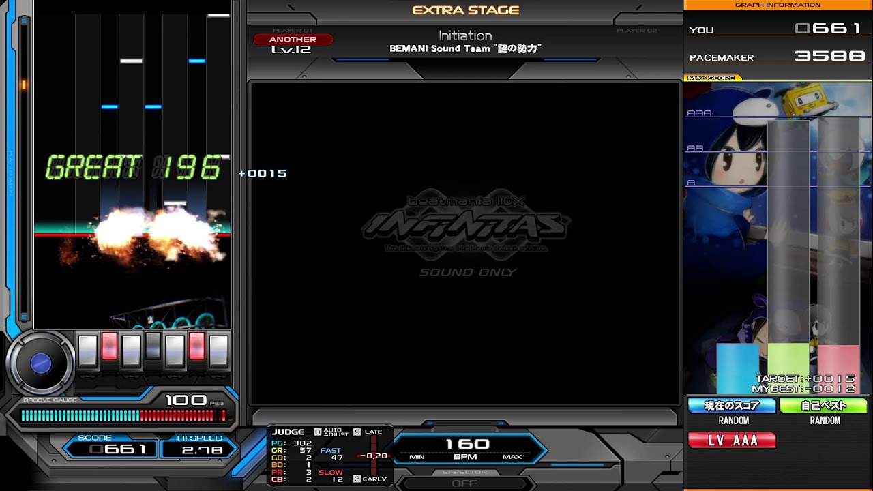Click RANDOM under 現在のスコア
Viewport: 873px width, 491px height.
[x=734, y=421]
